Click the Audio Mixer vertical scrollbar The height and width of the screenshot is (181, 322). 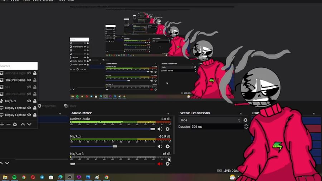point(174,135)
